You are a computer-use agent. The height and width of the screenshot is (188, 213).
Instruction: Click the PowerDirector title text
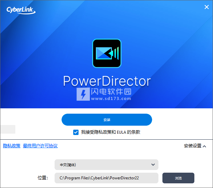click(x=107, y=81)
